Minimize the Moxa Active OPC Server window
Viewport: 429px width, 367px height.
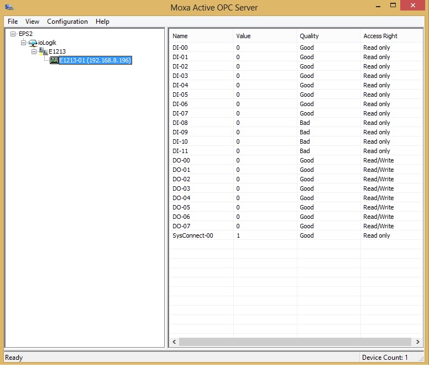point(378,6)
